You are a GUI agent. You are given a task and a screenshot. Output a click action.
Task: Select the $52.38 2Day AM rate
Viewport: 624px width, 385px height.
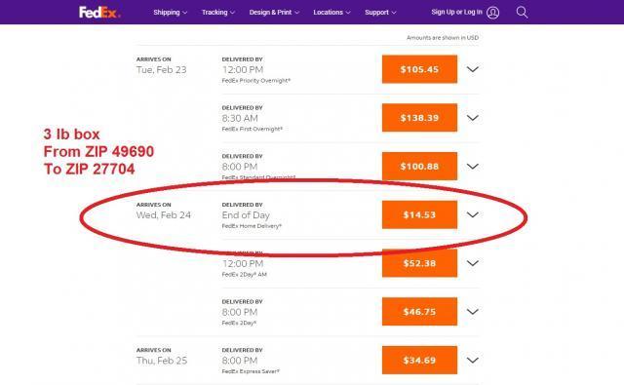tap(419, 263)
